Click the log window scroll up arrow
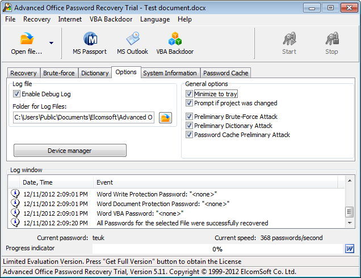This screenshot has width=361, height=278. click(x=350, y=181)
